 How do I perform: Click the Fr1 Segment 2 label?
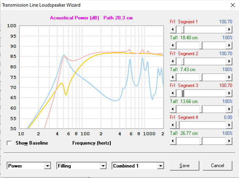184,54
